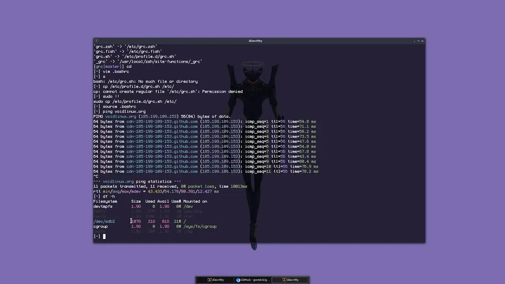The height and width of the screenshot is (284, 505).
Task: Click the Alacritty window title text
Action: tap(255, 41)
